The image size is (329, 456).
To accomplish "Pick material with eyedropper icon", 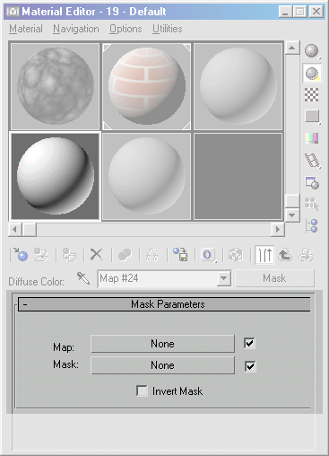I will point(83,278).
